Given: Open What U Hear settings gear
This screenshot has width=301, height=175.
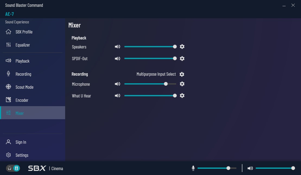Looking at the screenshot, I should tap(182, 96).
